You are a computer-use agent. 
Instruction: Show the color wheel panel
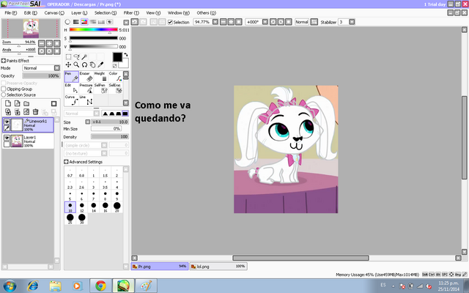67,22
